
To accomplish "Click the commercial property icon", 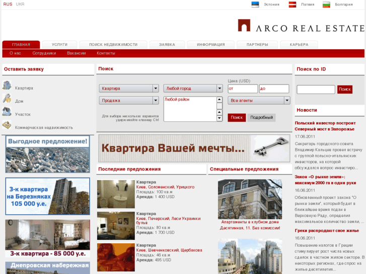I will (x=7, y=125).
